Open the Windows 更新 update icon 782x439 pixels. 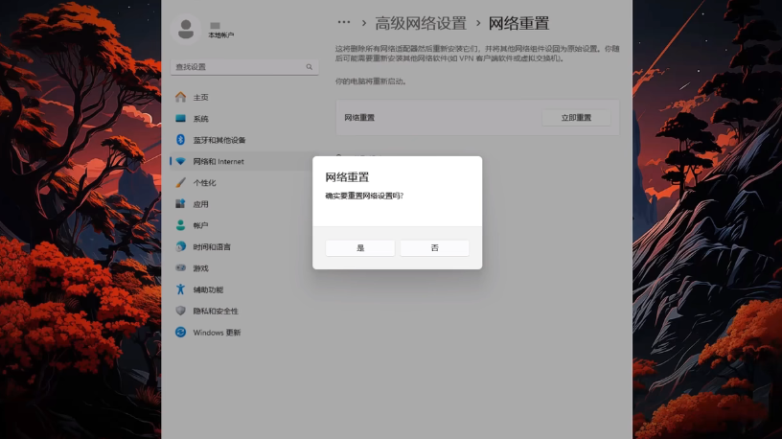(180, 333)
